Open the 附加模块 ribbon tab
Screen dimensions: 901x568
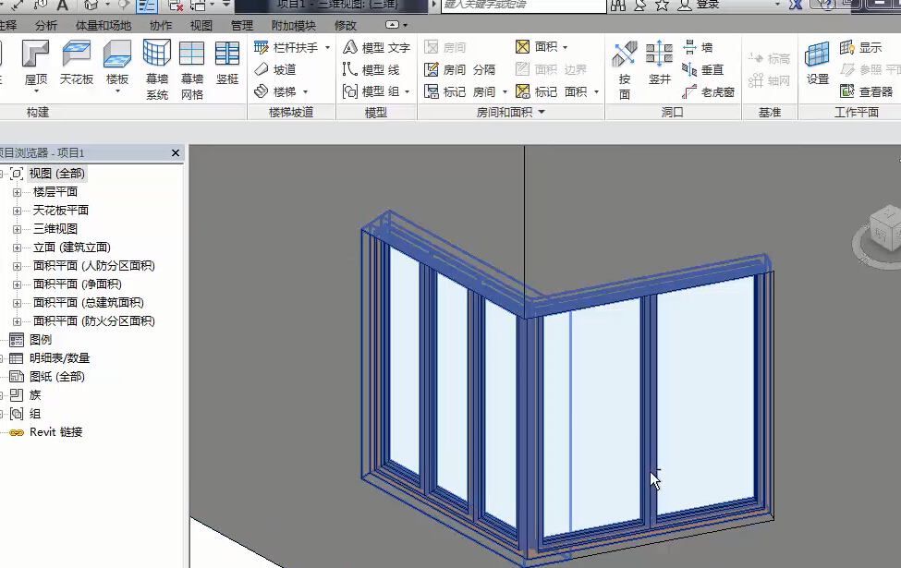(x=293, y=26)
